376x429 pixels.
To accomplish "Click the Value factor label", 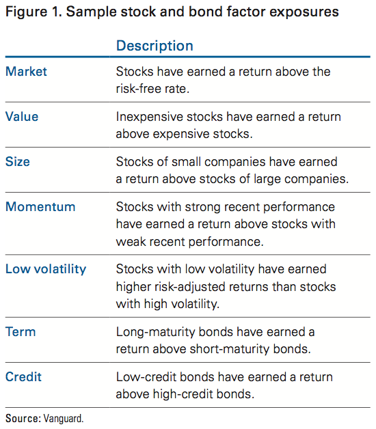I will (x=22, y=117).
